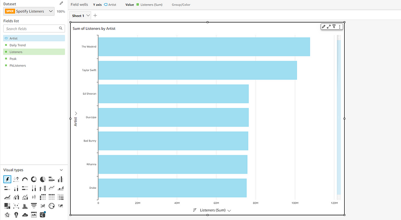The height and width of the screenshot is (220, 401).
Task: Select the stacked area line chart type
Action: point(60,188)
